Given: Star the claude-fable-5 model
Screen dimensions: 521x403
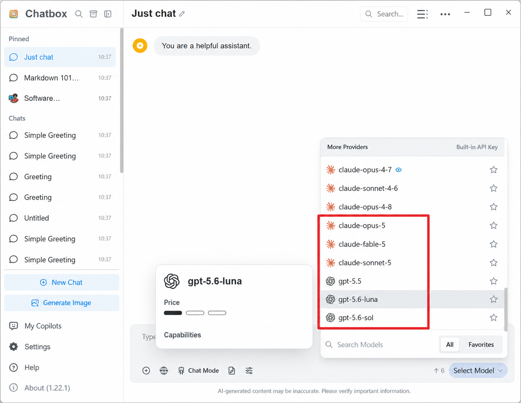Looking at the screenshot, I should point(494,244).
